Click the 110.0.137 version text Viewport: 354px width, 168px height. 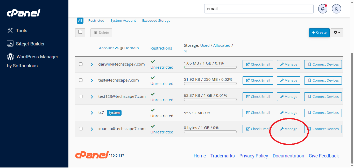[x=117, y=156]
